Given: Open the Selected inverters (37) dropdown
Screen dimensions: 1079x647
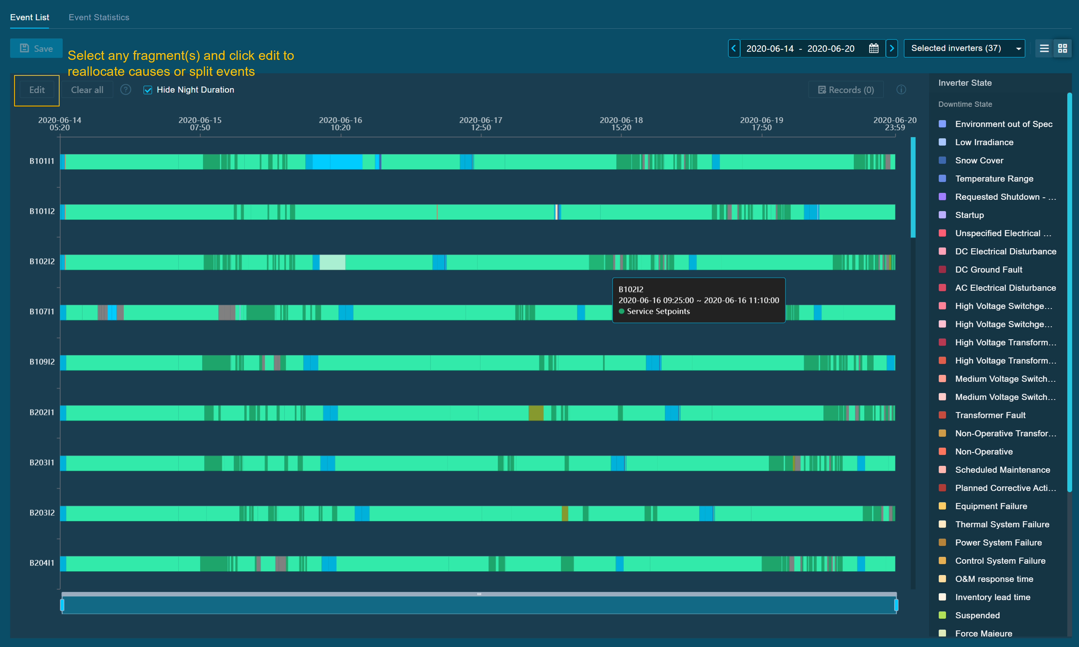Looking at the screenshot, I should click(964, 48).
